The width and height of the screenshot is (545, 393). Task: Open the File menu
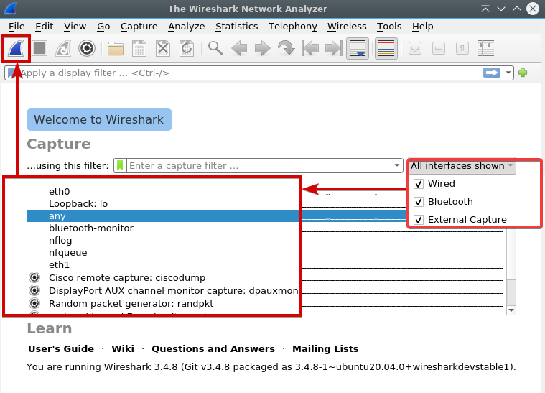coord(17,27)
